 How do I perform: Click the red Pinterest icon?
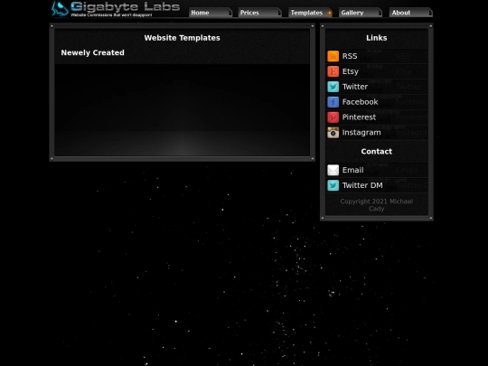pos(333,117)
